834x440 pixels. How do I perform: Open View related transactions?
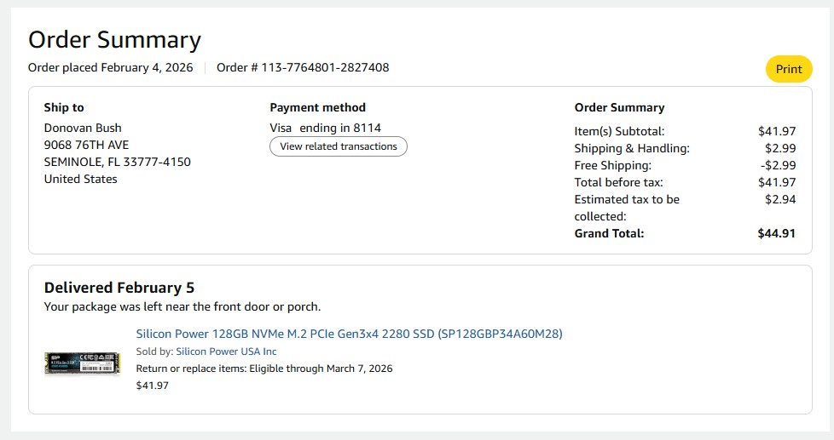click(x=339, y=146)
